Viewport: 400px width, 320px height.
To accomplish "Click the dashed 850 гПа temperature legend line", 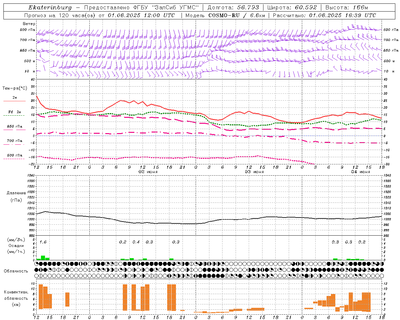I will (x=14, y=130).
